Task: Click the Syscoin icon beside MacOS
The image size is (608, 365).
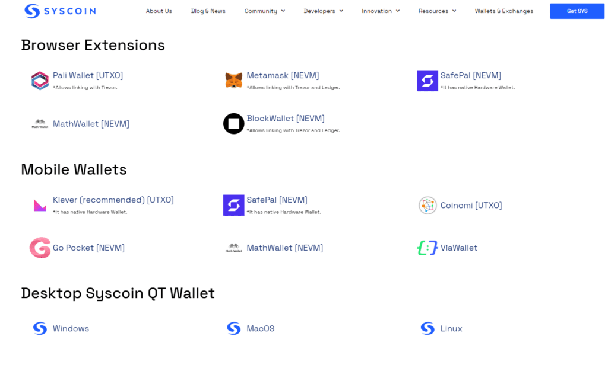Action: point(234,328)
